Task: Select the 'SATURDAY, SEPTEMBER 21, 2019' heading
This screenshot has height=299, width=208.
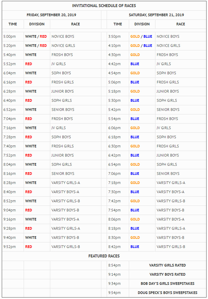Action: (156, 15)
